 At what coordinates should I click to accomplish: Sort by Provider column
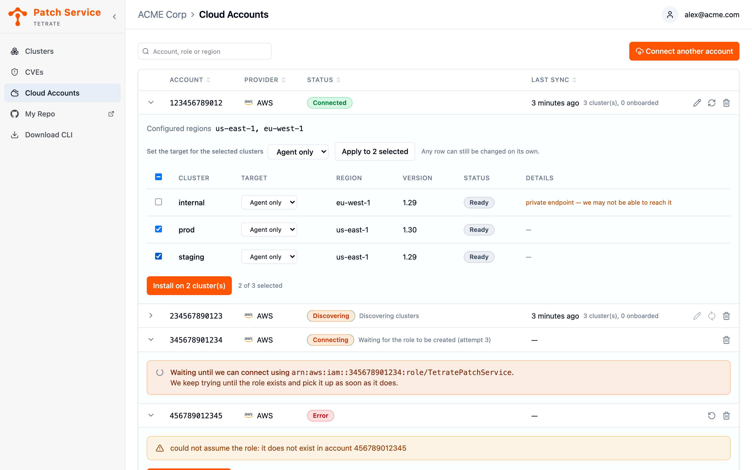265,80
